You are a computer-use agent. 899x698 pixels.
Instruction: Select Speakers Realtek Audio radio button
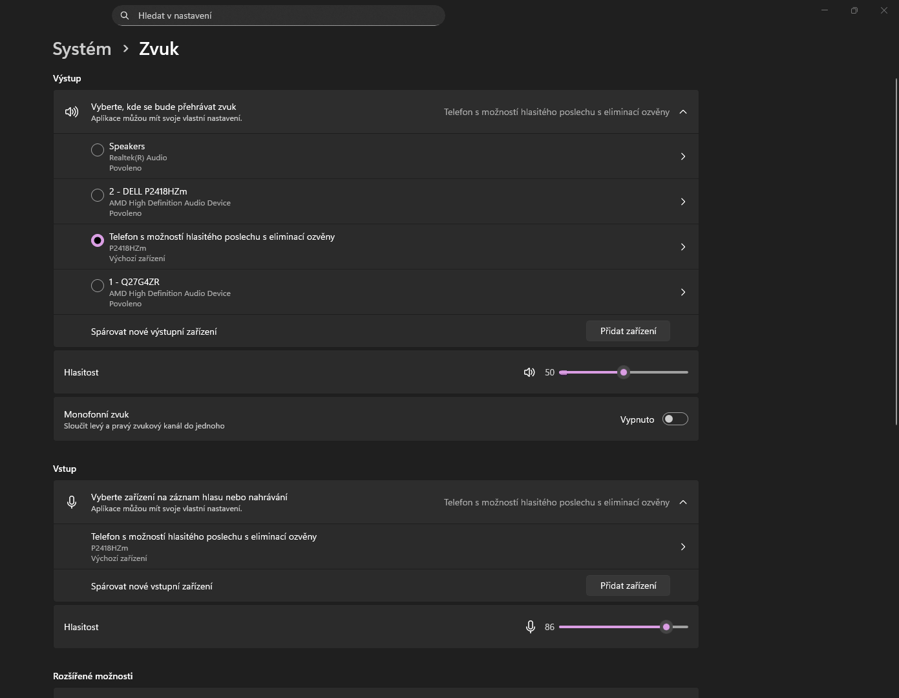point(98,150)
